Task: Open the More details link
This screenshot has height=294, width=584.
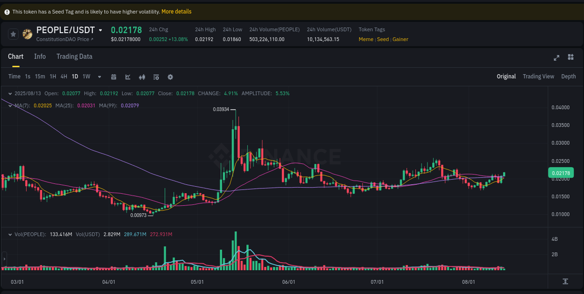Action: [176, 11]
